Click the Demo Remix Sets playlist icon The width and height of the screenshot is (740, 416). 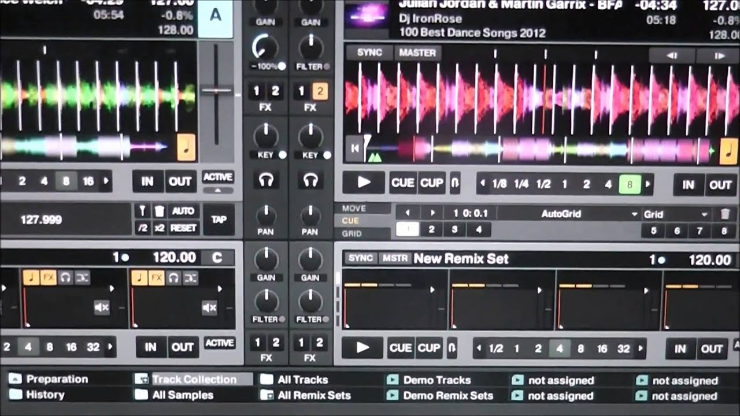click(393, 396)
